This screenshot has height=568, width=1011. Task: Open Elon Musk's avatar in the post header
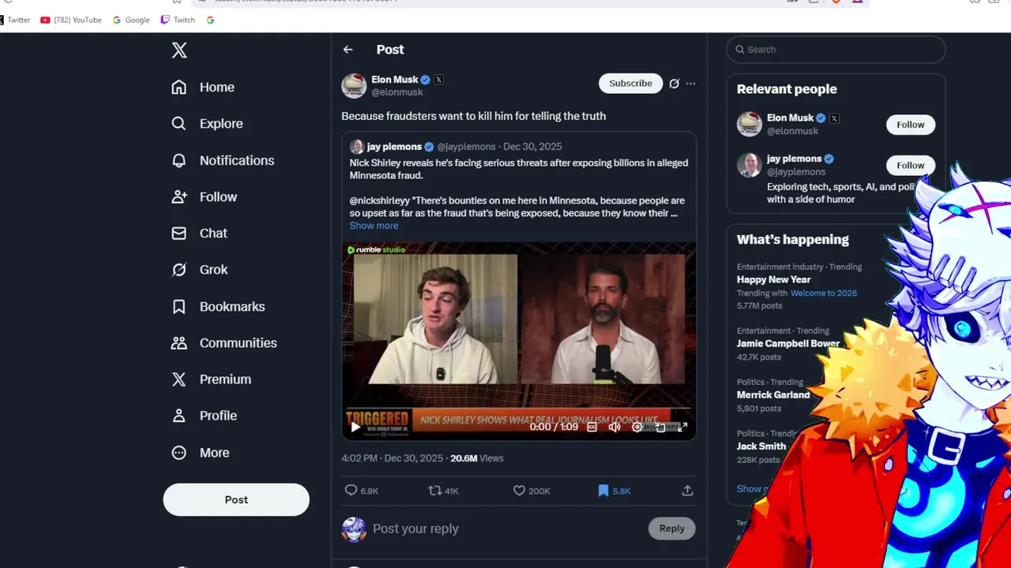click(x=354, y=85)
